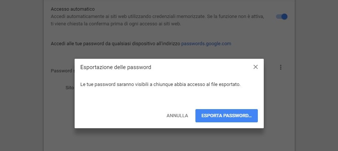
Task: Open the passwords.google.com link
Action: 206,43
